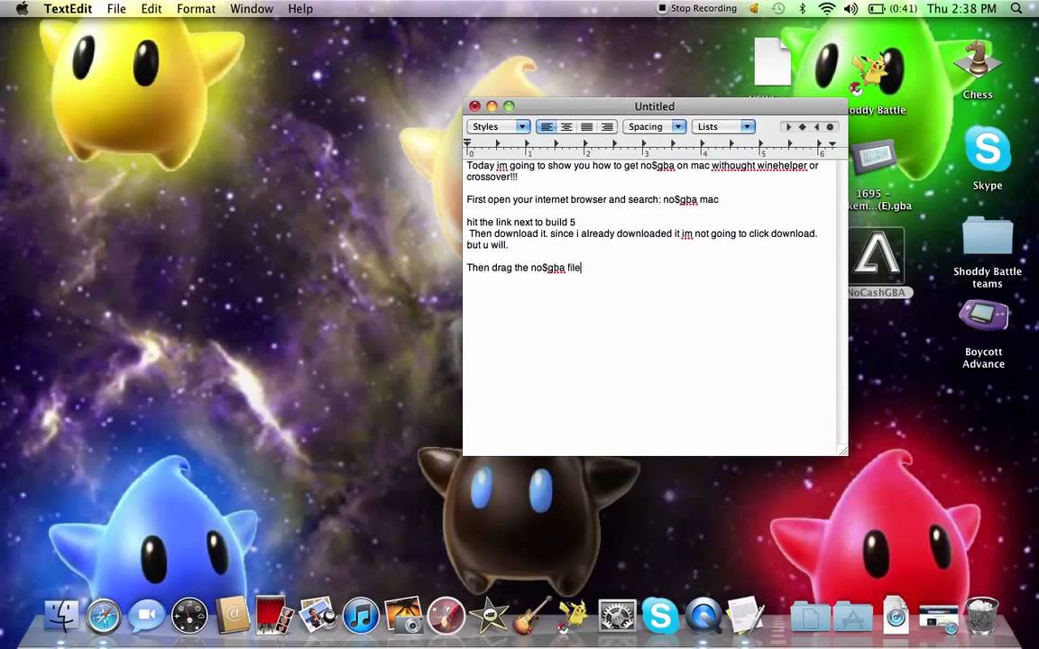Open the Window menu

coord(252,9)
